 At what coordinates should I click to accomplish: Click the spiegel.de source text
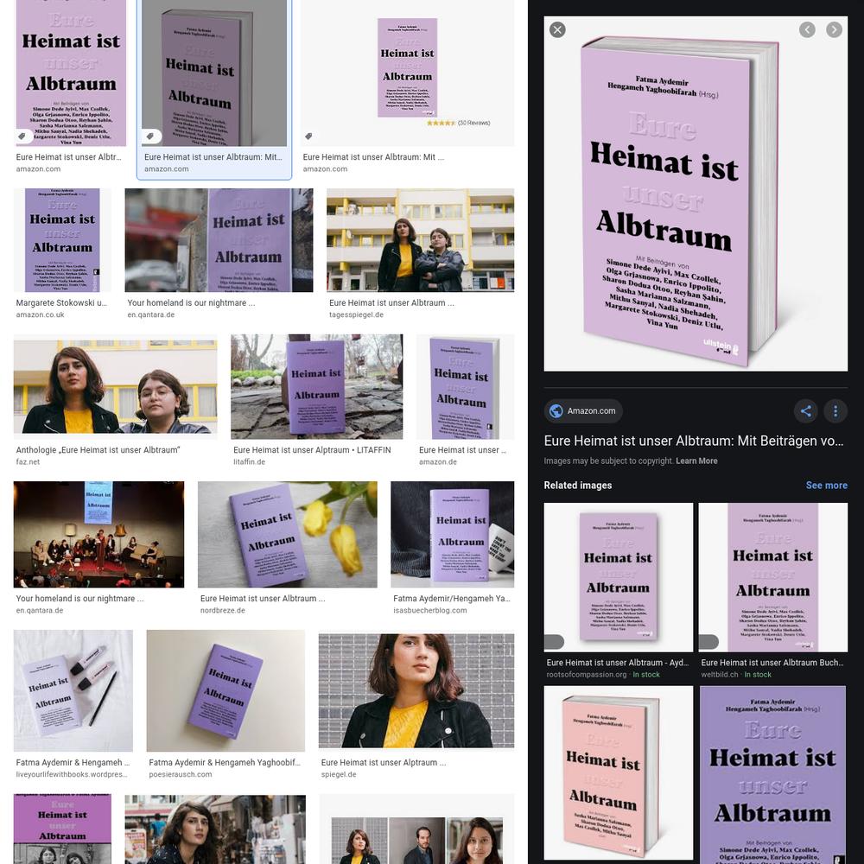pyautogui.click(x=339, y=775)
